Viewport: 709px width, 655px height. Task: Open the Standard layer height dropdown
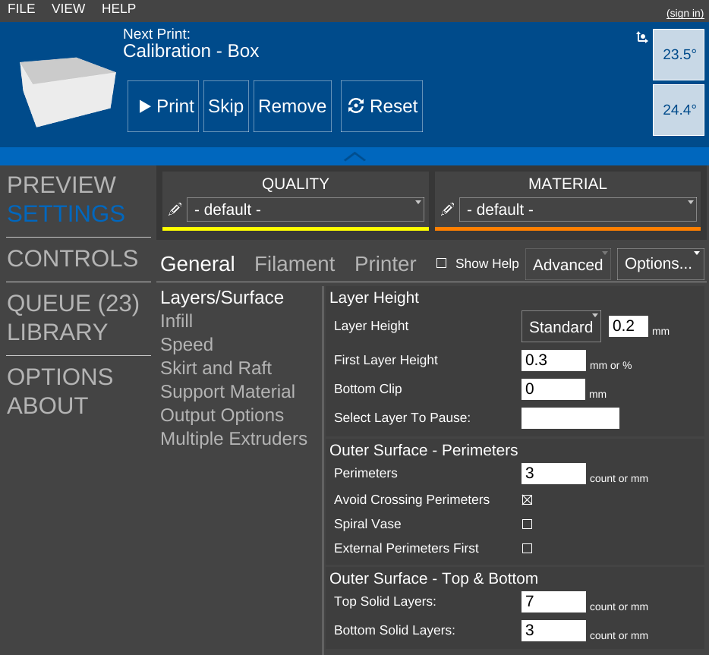tap(561, 327)
